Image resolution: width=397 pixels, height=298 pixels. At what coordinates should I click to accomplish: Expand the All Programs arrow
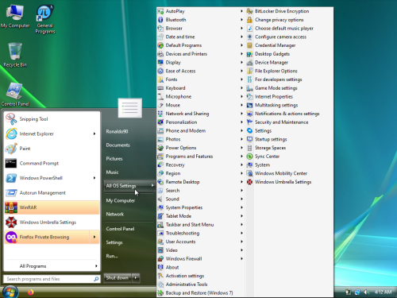tap(96, 266)
